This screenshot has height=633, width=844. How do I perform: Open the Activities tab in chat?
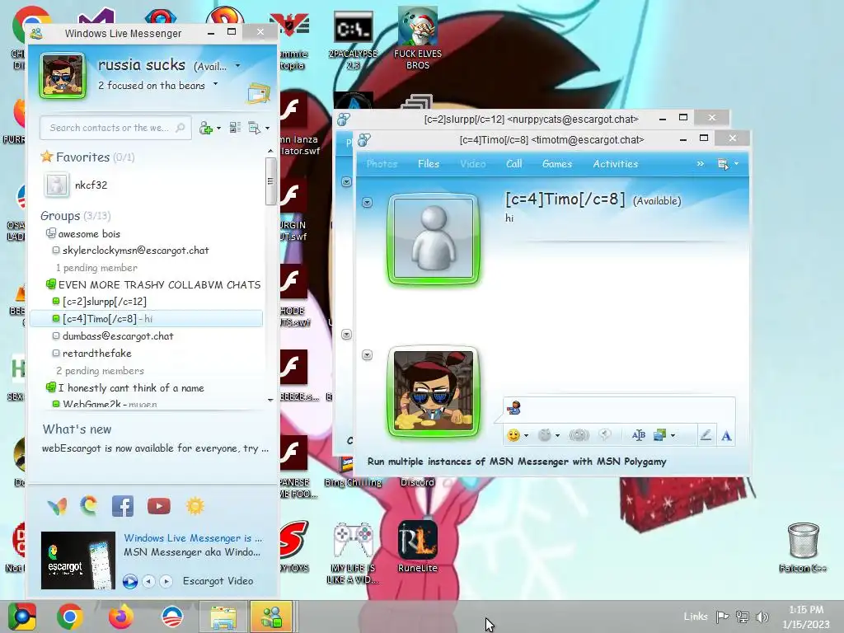pyautogui.click(x=615, y=164)
